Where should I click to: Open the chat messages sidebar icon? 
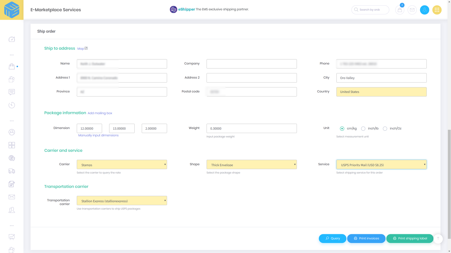12,92
